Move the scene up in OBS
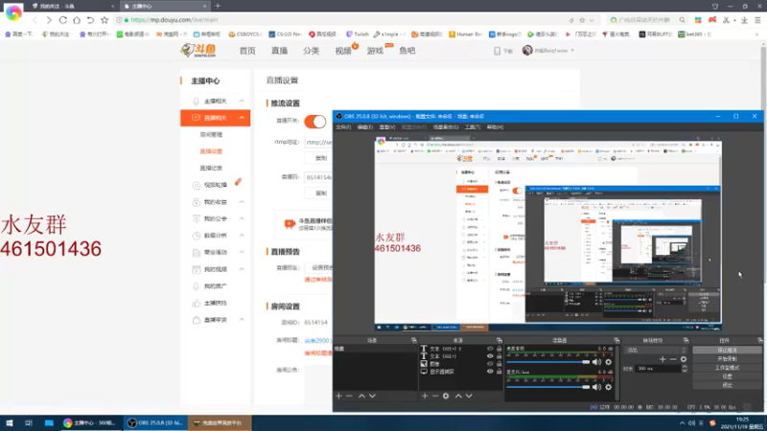 pyautogui.click(x=361, y=396)
